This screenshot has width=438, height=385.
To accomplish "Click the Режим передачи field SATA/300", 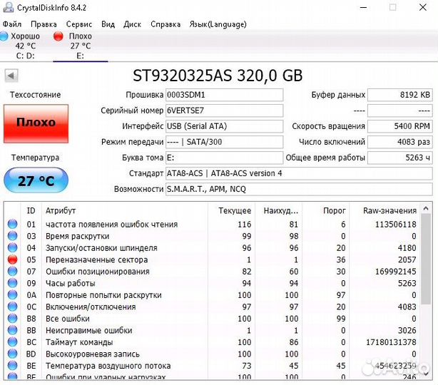I will 224,142.
